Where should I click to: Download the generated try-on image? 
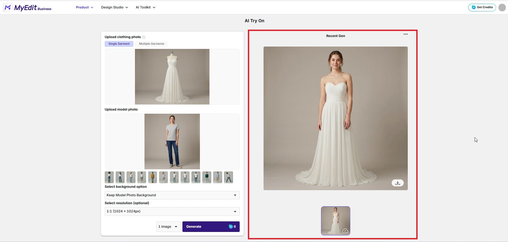pyautogui.click(x=397, y=183)
